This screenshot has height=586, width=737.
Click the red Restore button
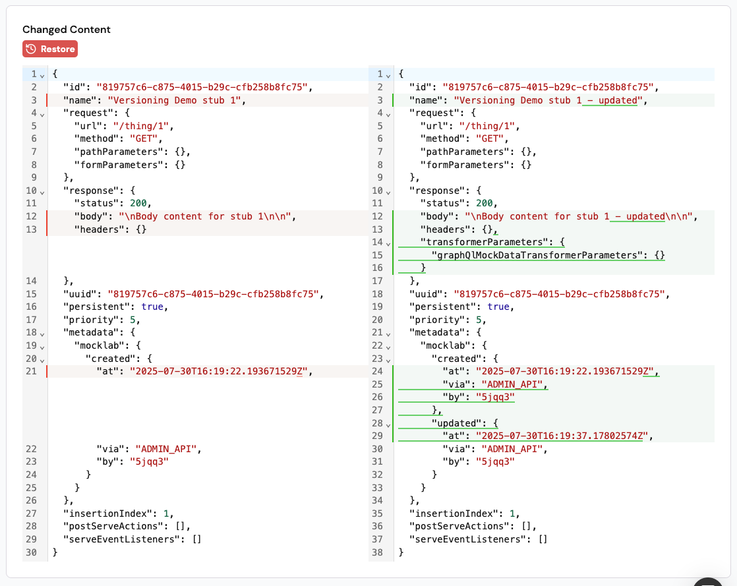pyautogui.click(x=50, y=49)
